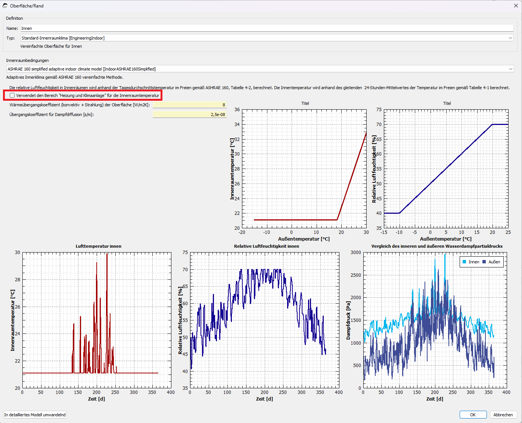
Task: Click the Dampfdiffusion coefficient field with value 2,5e-08
Action: (x=189, y=115)
